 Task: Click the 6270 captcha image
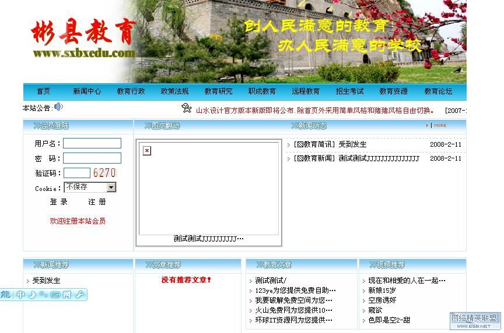point(104,172)
